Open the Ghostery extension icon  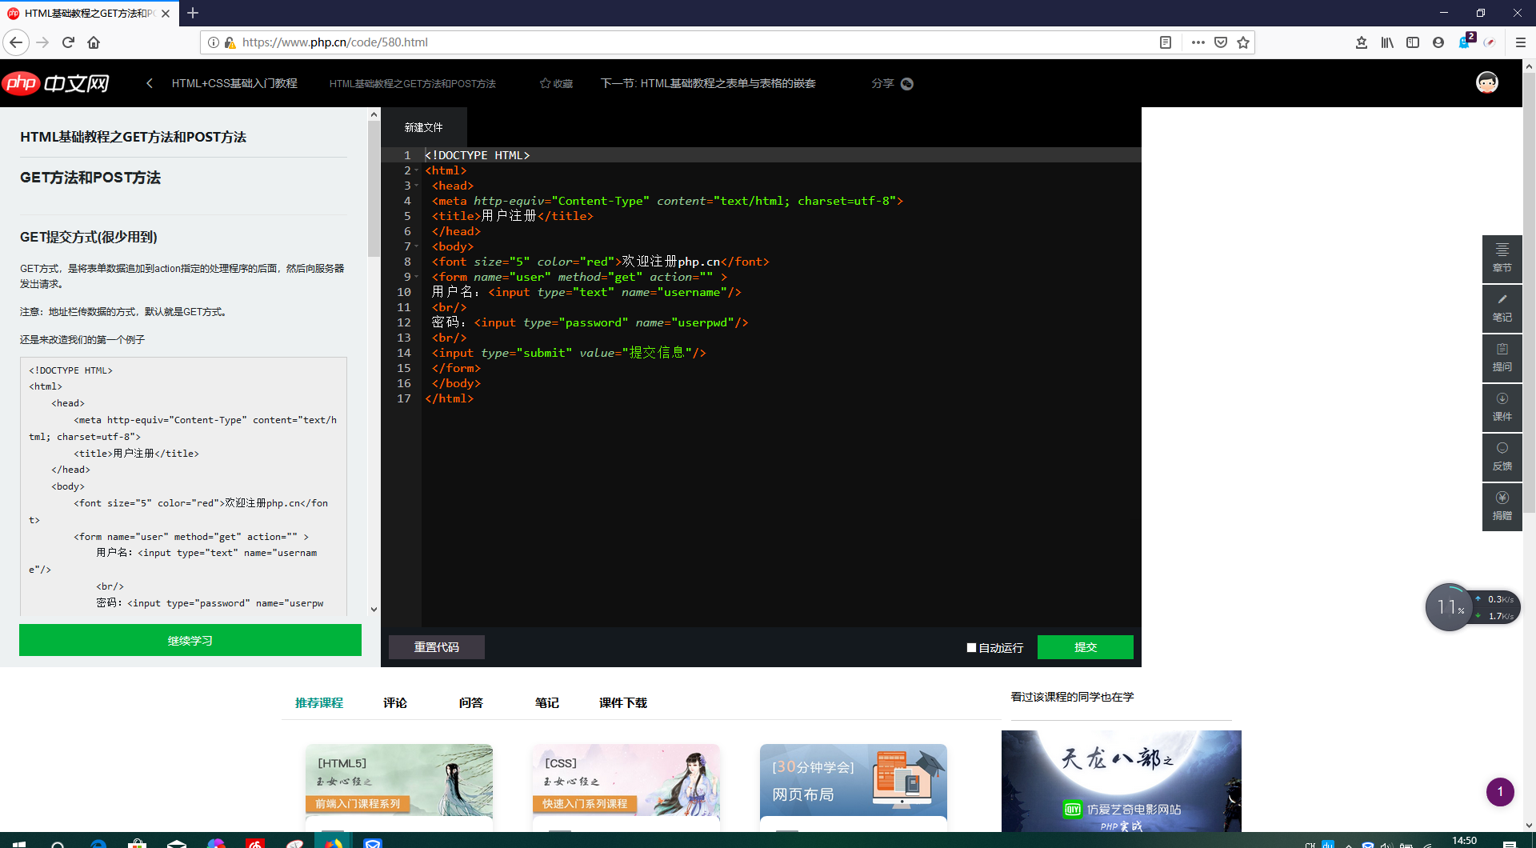point(1465,42)
